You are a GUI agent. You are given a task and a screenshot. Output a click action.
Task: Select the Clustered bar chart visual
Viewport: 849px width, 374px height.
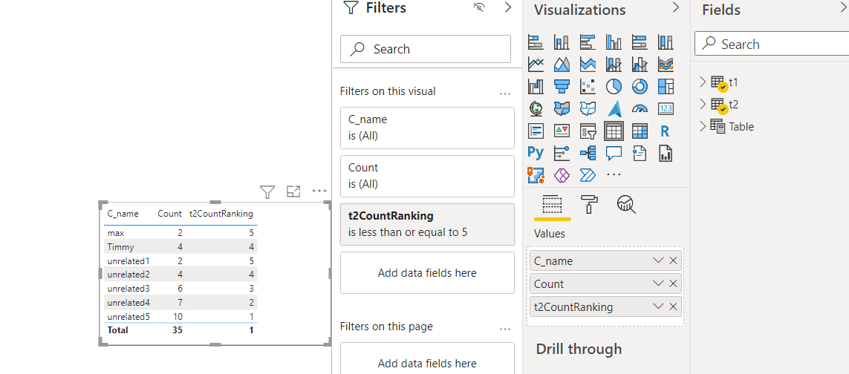tap(588, 42)
